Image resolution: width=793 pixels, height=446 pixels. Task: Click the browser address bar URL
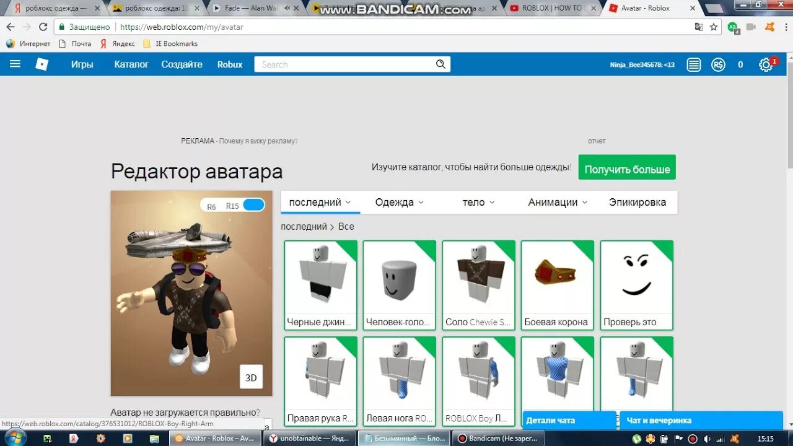tap(181, 27)
